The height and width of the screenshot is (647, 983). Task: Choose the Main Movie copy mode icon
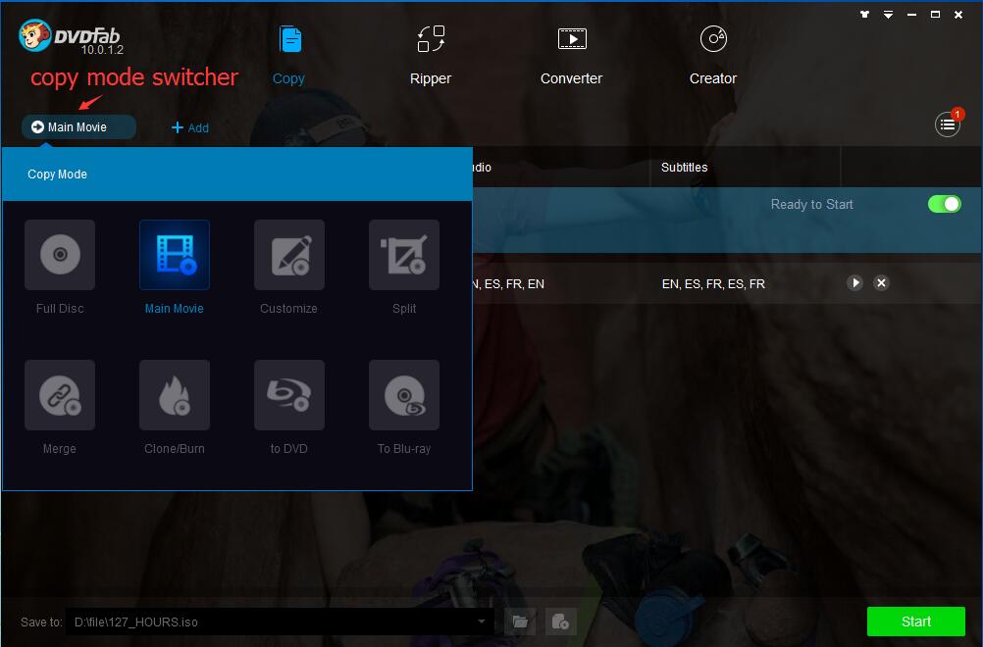coord(175,255)
